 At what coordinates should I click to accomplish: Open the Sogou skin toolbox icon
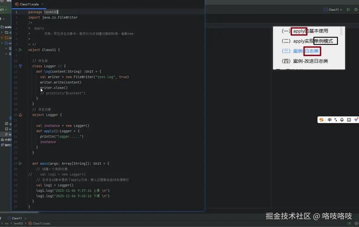click(x=356, y=120)
